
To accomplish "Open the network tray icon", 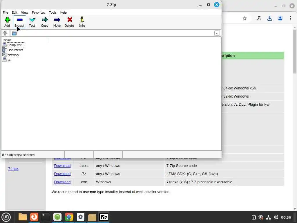I will click(x=268, y=217).
